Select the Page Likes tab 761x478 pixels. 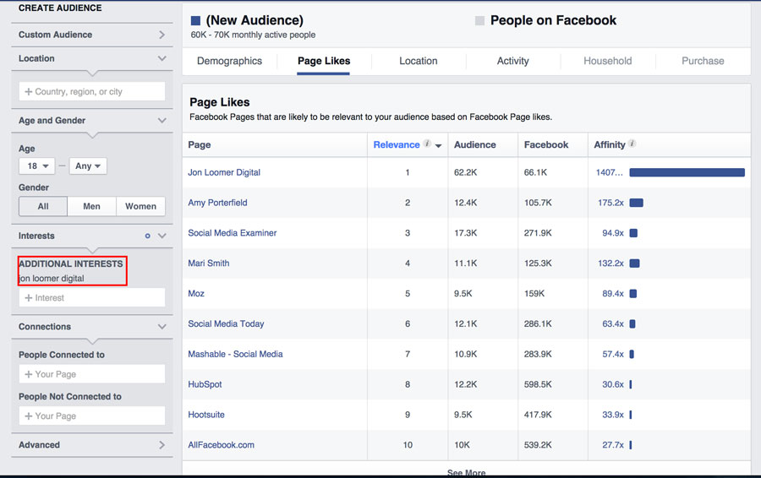pos(324,61)
